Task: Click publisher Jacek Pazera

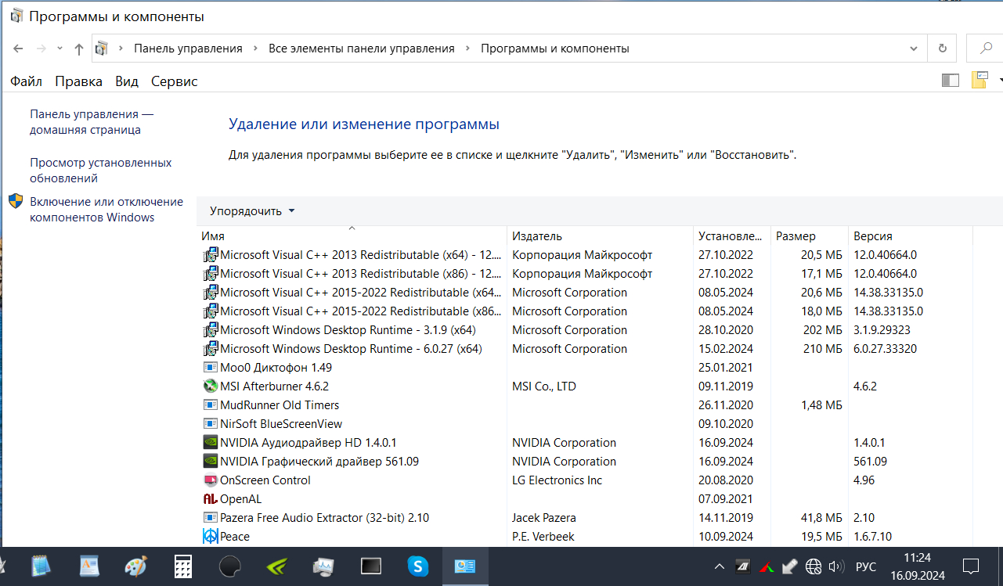Action: click(544, 518)
